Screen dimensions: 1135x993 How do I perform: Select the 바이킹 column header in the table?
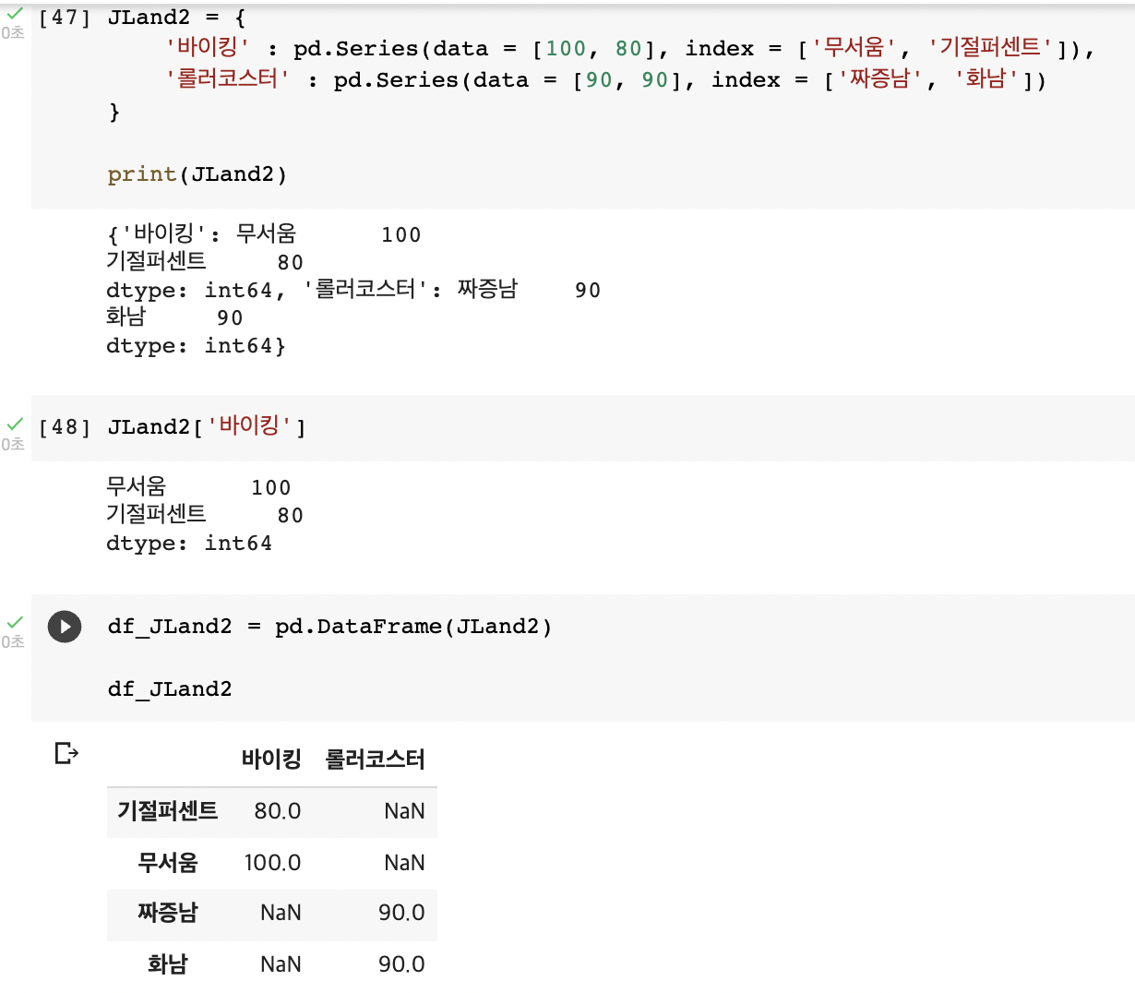point(271,760)
